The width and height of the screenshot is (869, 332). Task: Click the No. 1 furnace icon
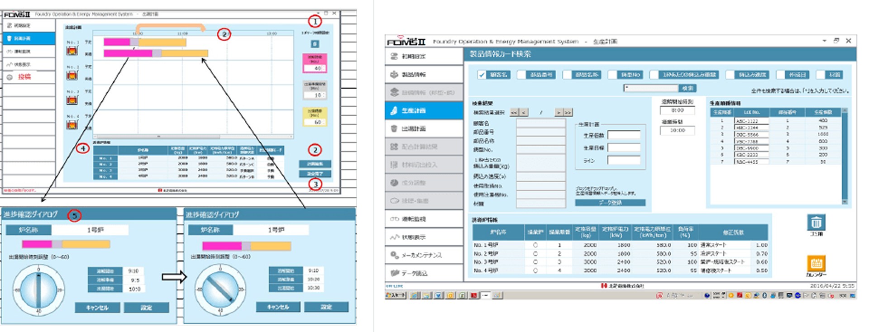(x=72, y=50)
